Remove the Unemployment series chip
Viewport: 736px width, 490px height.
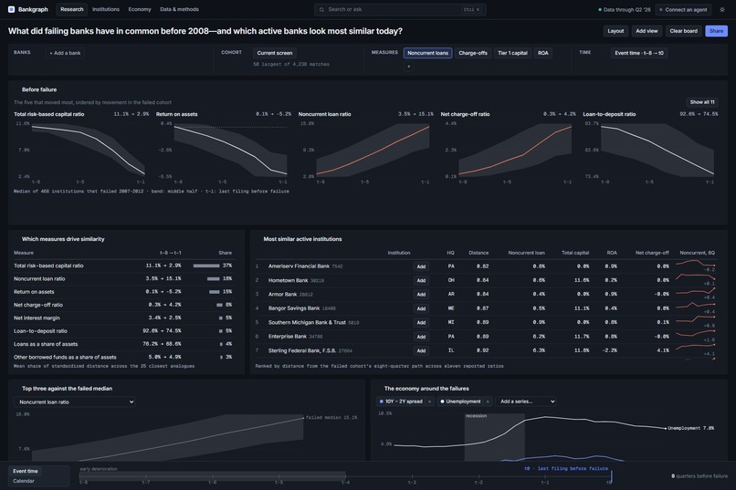click(488, 401)
